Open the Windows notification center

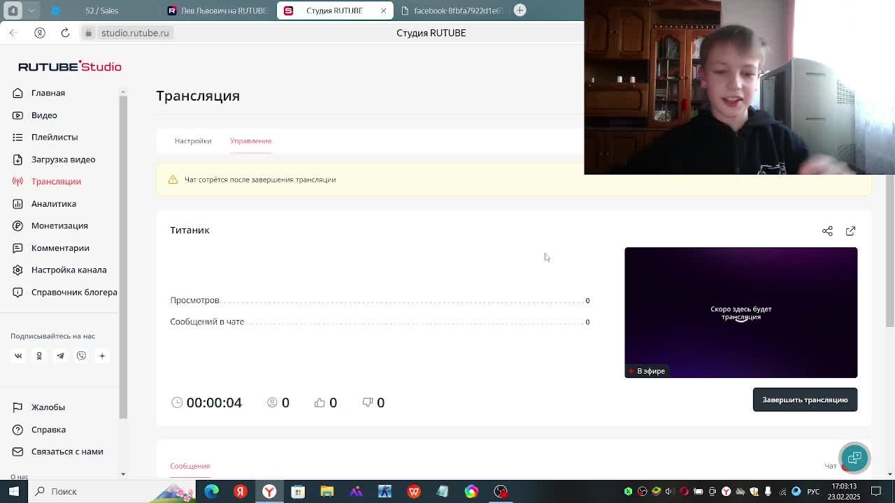click(876, 491)
